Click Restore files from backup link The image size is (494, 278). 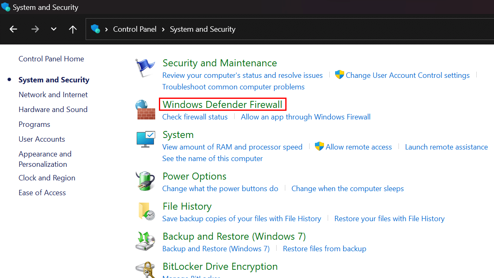tap(324, 249)
